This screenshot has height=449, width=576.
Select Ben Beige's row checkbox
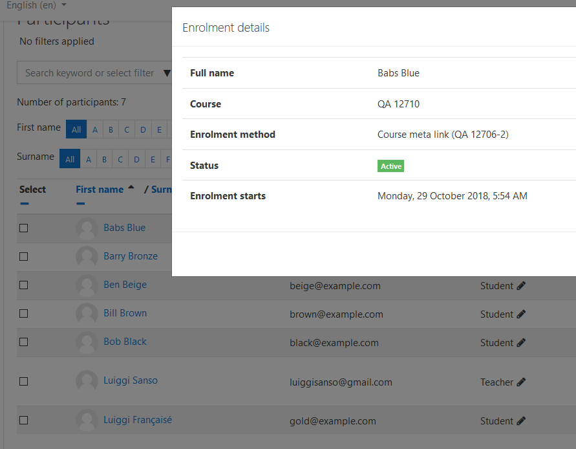click(x=23, y=285)
